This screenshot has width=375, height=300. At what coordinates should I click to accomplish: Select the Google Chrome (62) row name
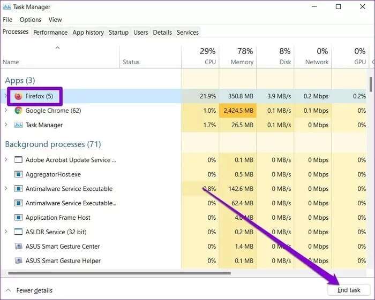[x=53, y=111]
